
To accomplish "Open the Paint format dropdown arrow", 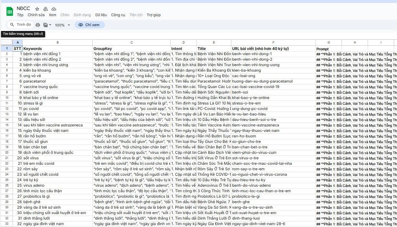I will click(x=50, y=25).
